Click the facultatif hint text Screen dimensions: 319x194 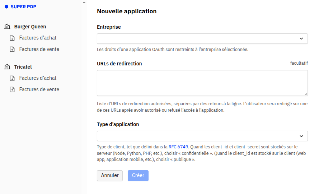tap(299, 63)
